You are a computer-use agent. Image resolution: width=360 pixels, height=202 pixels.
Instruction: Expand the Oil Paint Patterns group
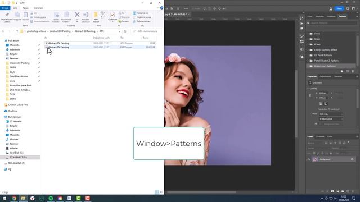click(308, 55)
